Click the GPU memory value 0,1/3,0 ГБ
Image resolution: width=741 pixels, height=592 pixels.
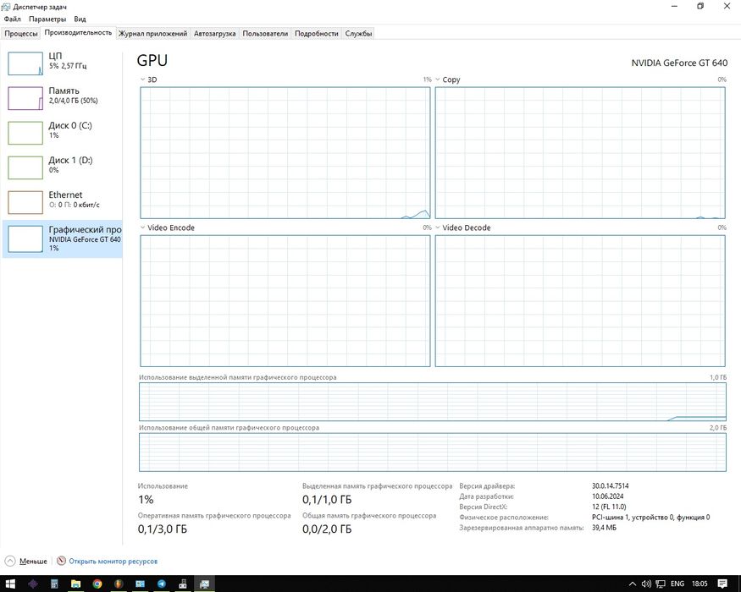click(x=162, y=529)
